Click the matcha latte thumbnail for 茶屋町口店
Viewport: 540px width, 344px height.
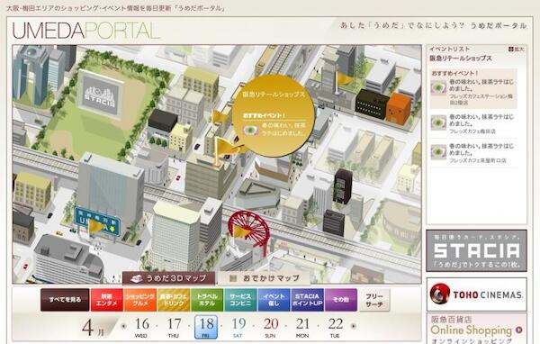tap(438, 152)
